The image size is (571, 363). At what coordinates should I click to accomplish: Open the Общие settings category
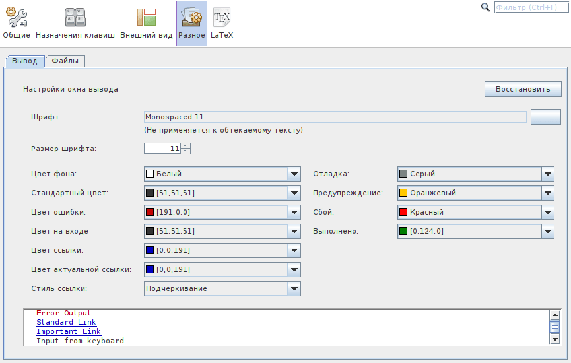coord(17,23)
